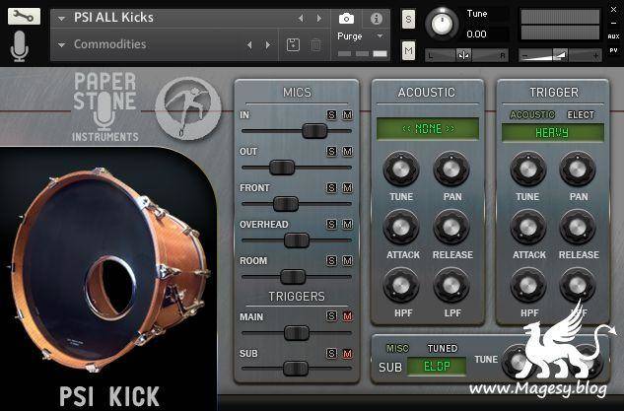Select the MISC tab in SUB panel
Screen dimensions: 624x411
[397, 349]
